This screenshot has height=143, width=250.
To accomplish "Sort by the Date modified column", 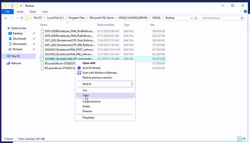I will pos(105,25).
